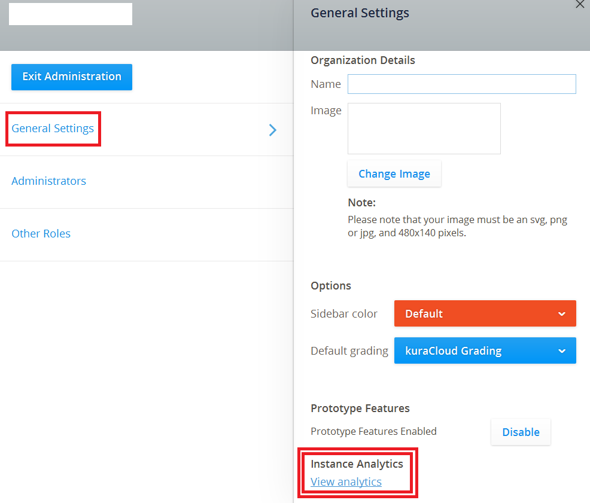This screenshot has width=590, height=503.
Task: Click the arrow on Sidebar color dropdown
Action: point(561,314)
